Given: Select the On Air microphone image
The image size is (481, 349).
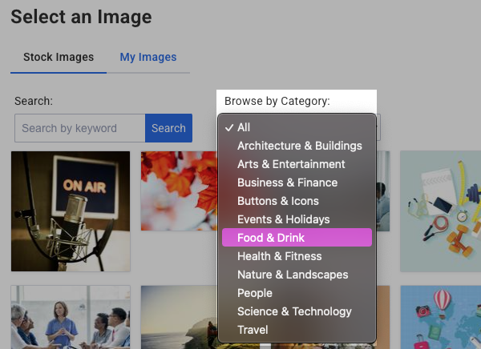Looking at the screenshot, I should 71,211.
